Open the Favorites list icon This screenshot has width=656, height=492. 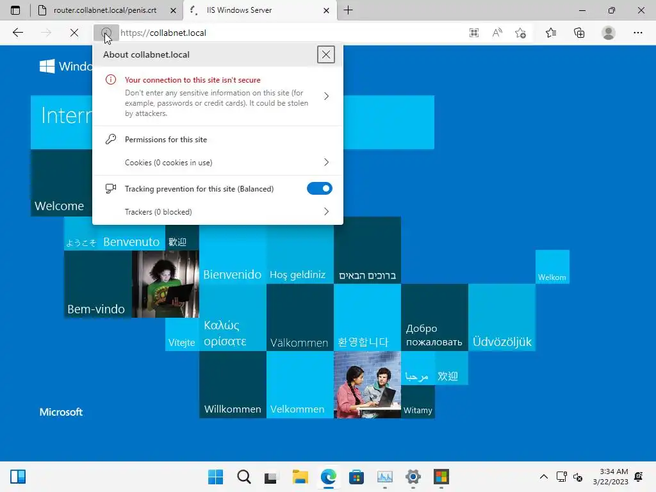pyautogui.click(x=551, y=33)
